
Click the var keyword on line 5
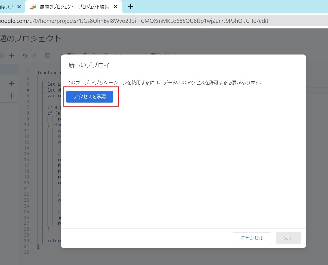[51, 96]
